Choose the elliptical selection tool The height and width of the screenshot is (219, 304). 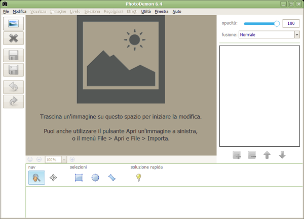tap(95, 178)
